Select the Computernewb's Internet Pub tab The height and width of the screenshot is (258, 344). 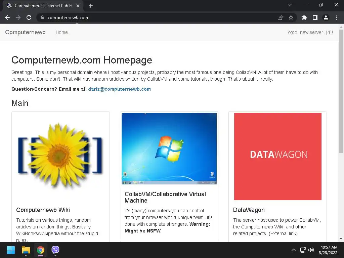[x=43, y=6]
